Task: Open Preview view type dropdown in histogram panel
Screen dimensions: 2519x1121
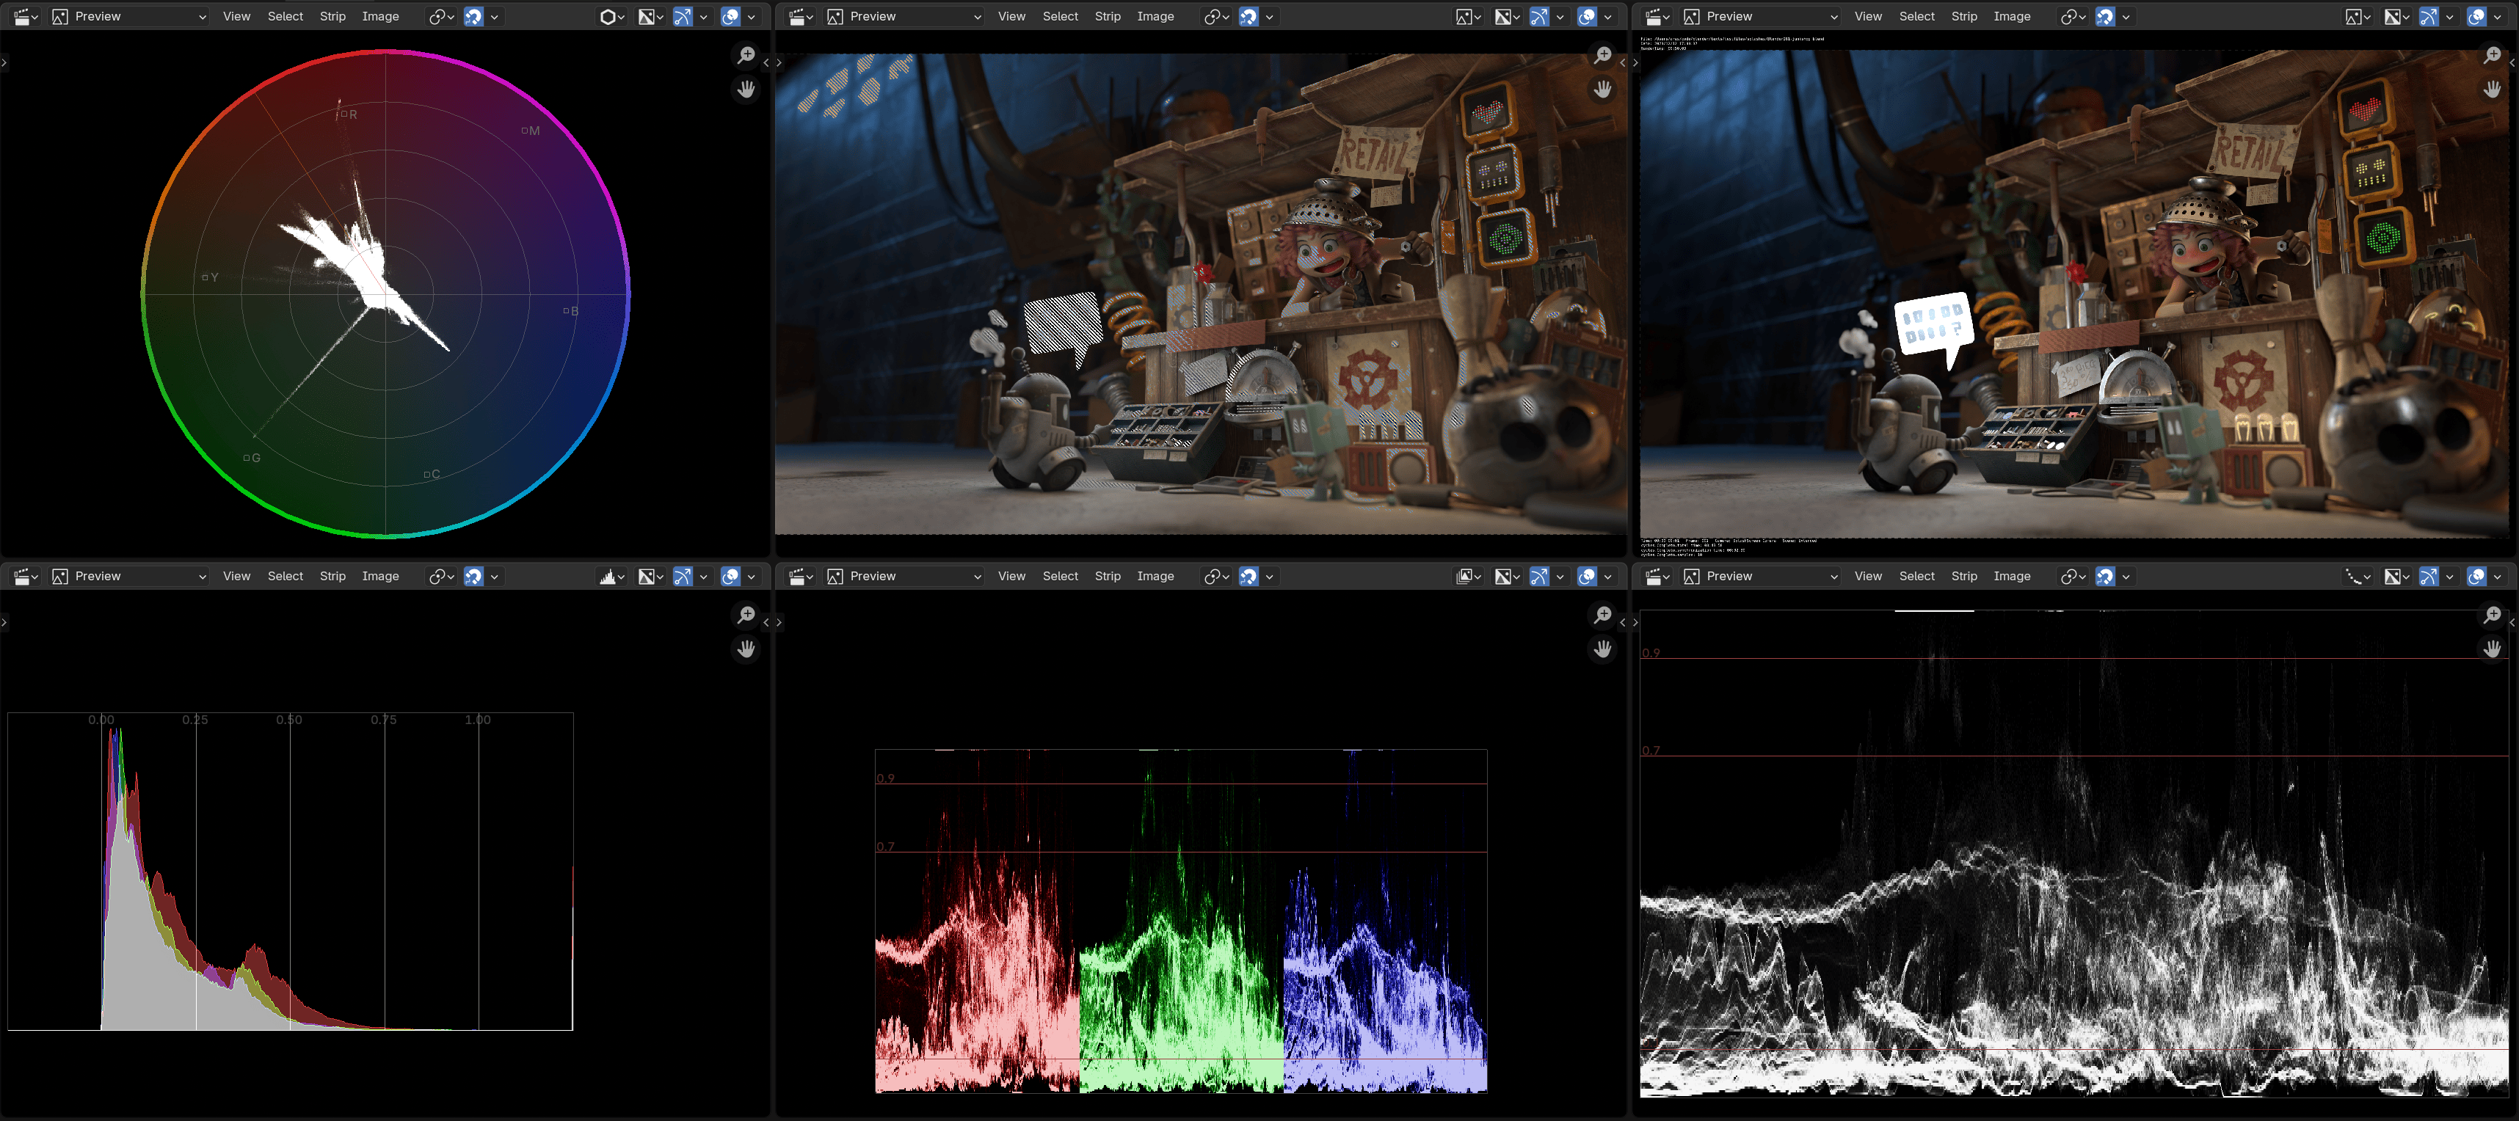Action: click(129, 577)
